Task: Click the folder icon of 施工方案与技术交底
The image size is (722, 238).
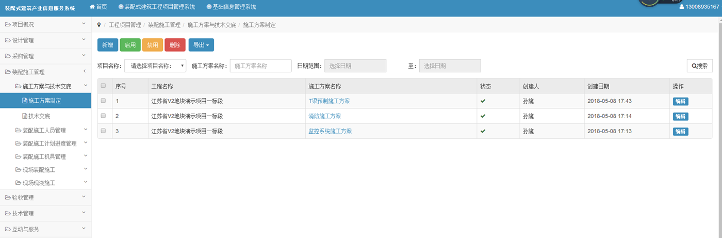Action: tap(18, 86)
